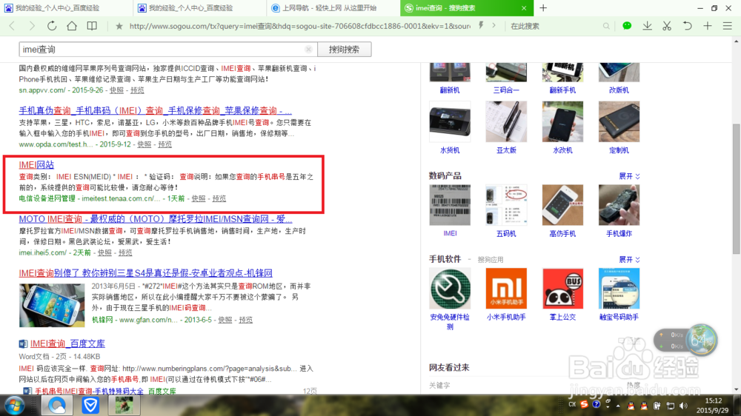Screen dimensions: 741x416
Task: Bookmark page with the star icon
Action: [x=119, y=26]
